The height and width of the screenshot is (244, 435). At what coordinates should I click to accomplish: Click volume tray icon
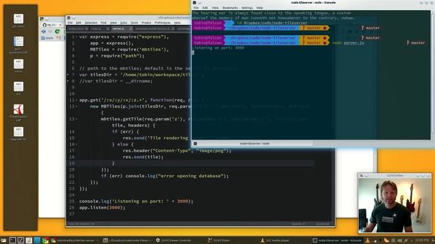click(x=400, y=241)
